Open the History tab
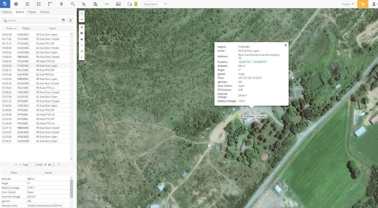Image resolution: width=378 pixels, height=208 pixels. [45, 12]
